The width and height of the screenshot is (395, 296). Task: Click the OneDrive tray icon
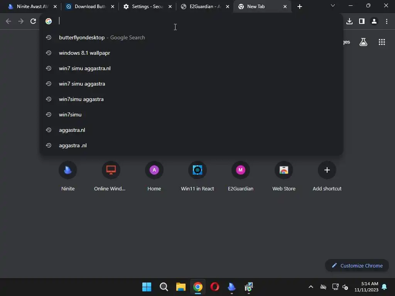tap(323, 287)
